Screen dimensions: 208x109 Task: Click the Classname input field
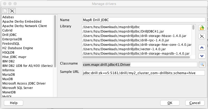(140, 65)
